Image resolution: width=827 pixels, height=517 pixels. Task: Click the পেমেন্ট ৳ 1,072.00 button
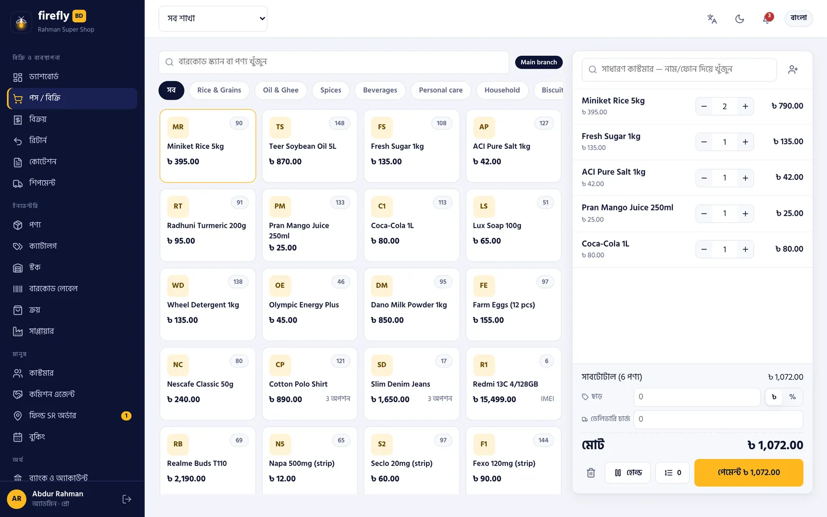tap(748, 473)
